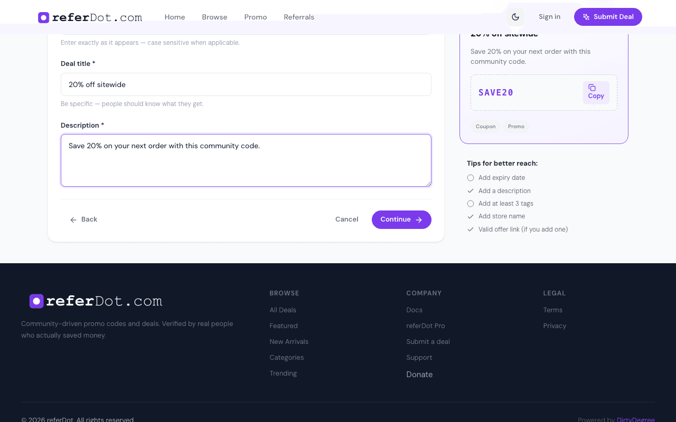Open the Privacy legal link
The image size is (676, 422).
555,326
